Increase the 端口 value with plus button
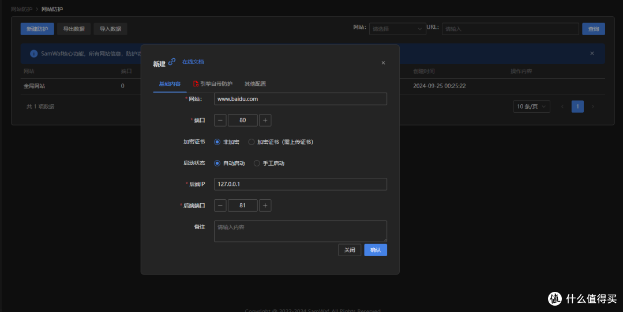 tap(265, 120)
